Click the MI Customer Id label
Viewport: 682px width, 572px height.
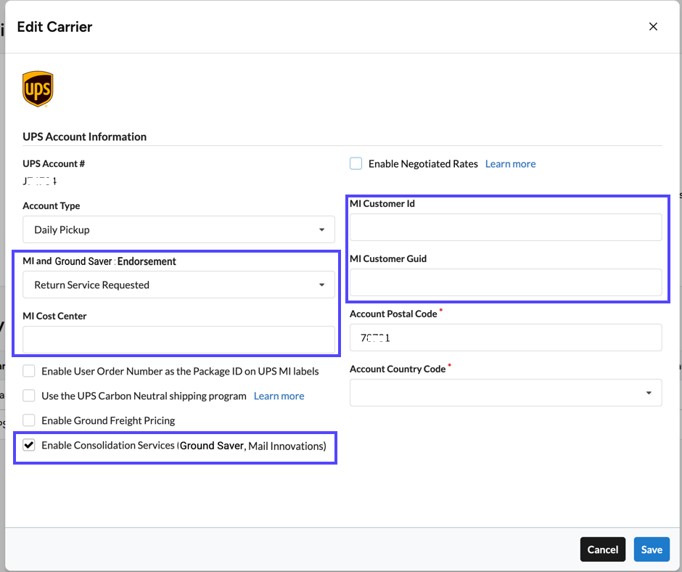pos(382,204)
